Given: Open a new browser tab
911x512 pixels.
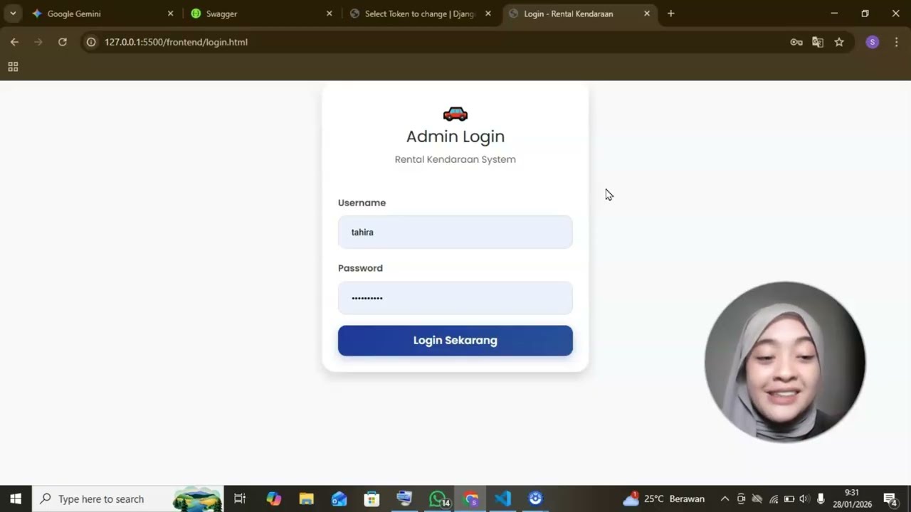Looking at the screenshot, I should tap(670, 14).
